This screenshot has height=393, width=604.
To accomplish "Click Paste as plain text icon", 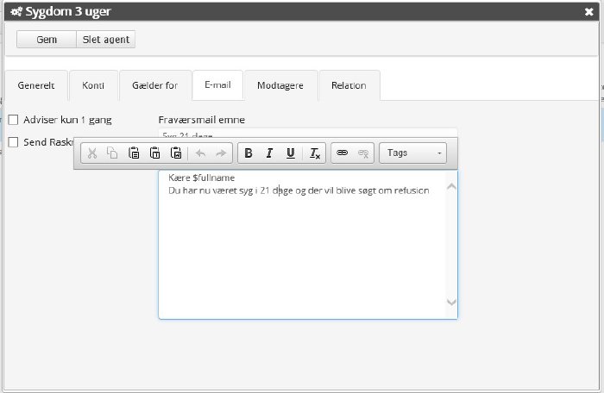I will tap(155, 153).
